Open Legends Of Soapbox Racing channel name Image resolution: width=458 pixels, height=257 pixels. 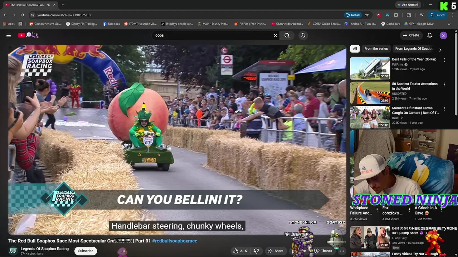click(x=45, y=249)
